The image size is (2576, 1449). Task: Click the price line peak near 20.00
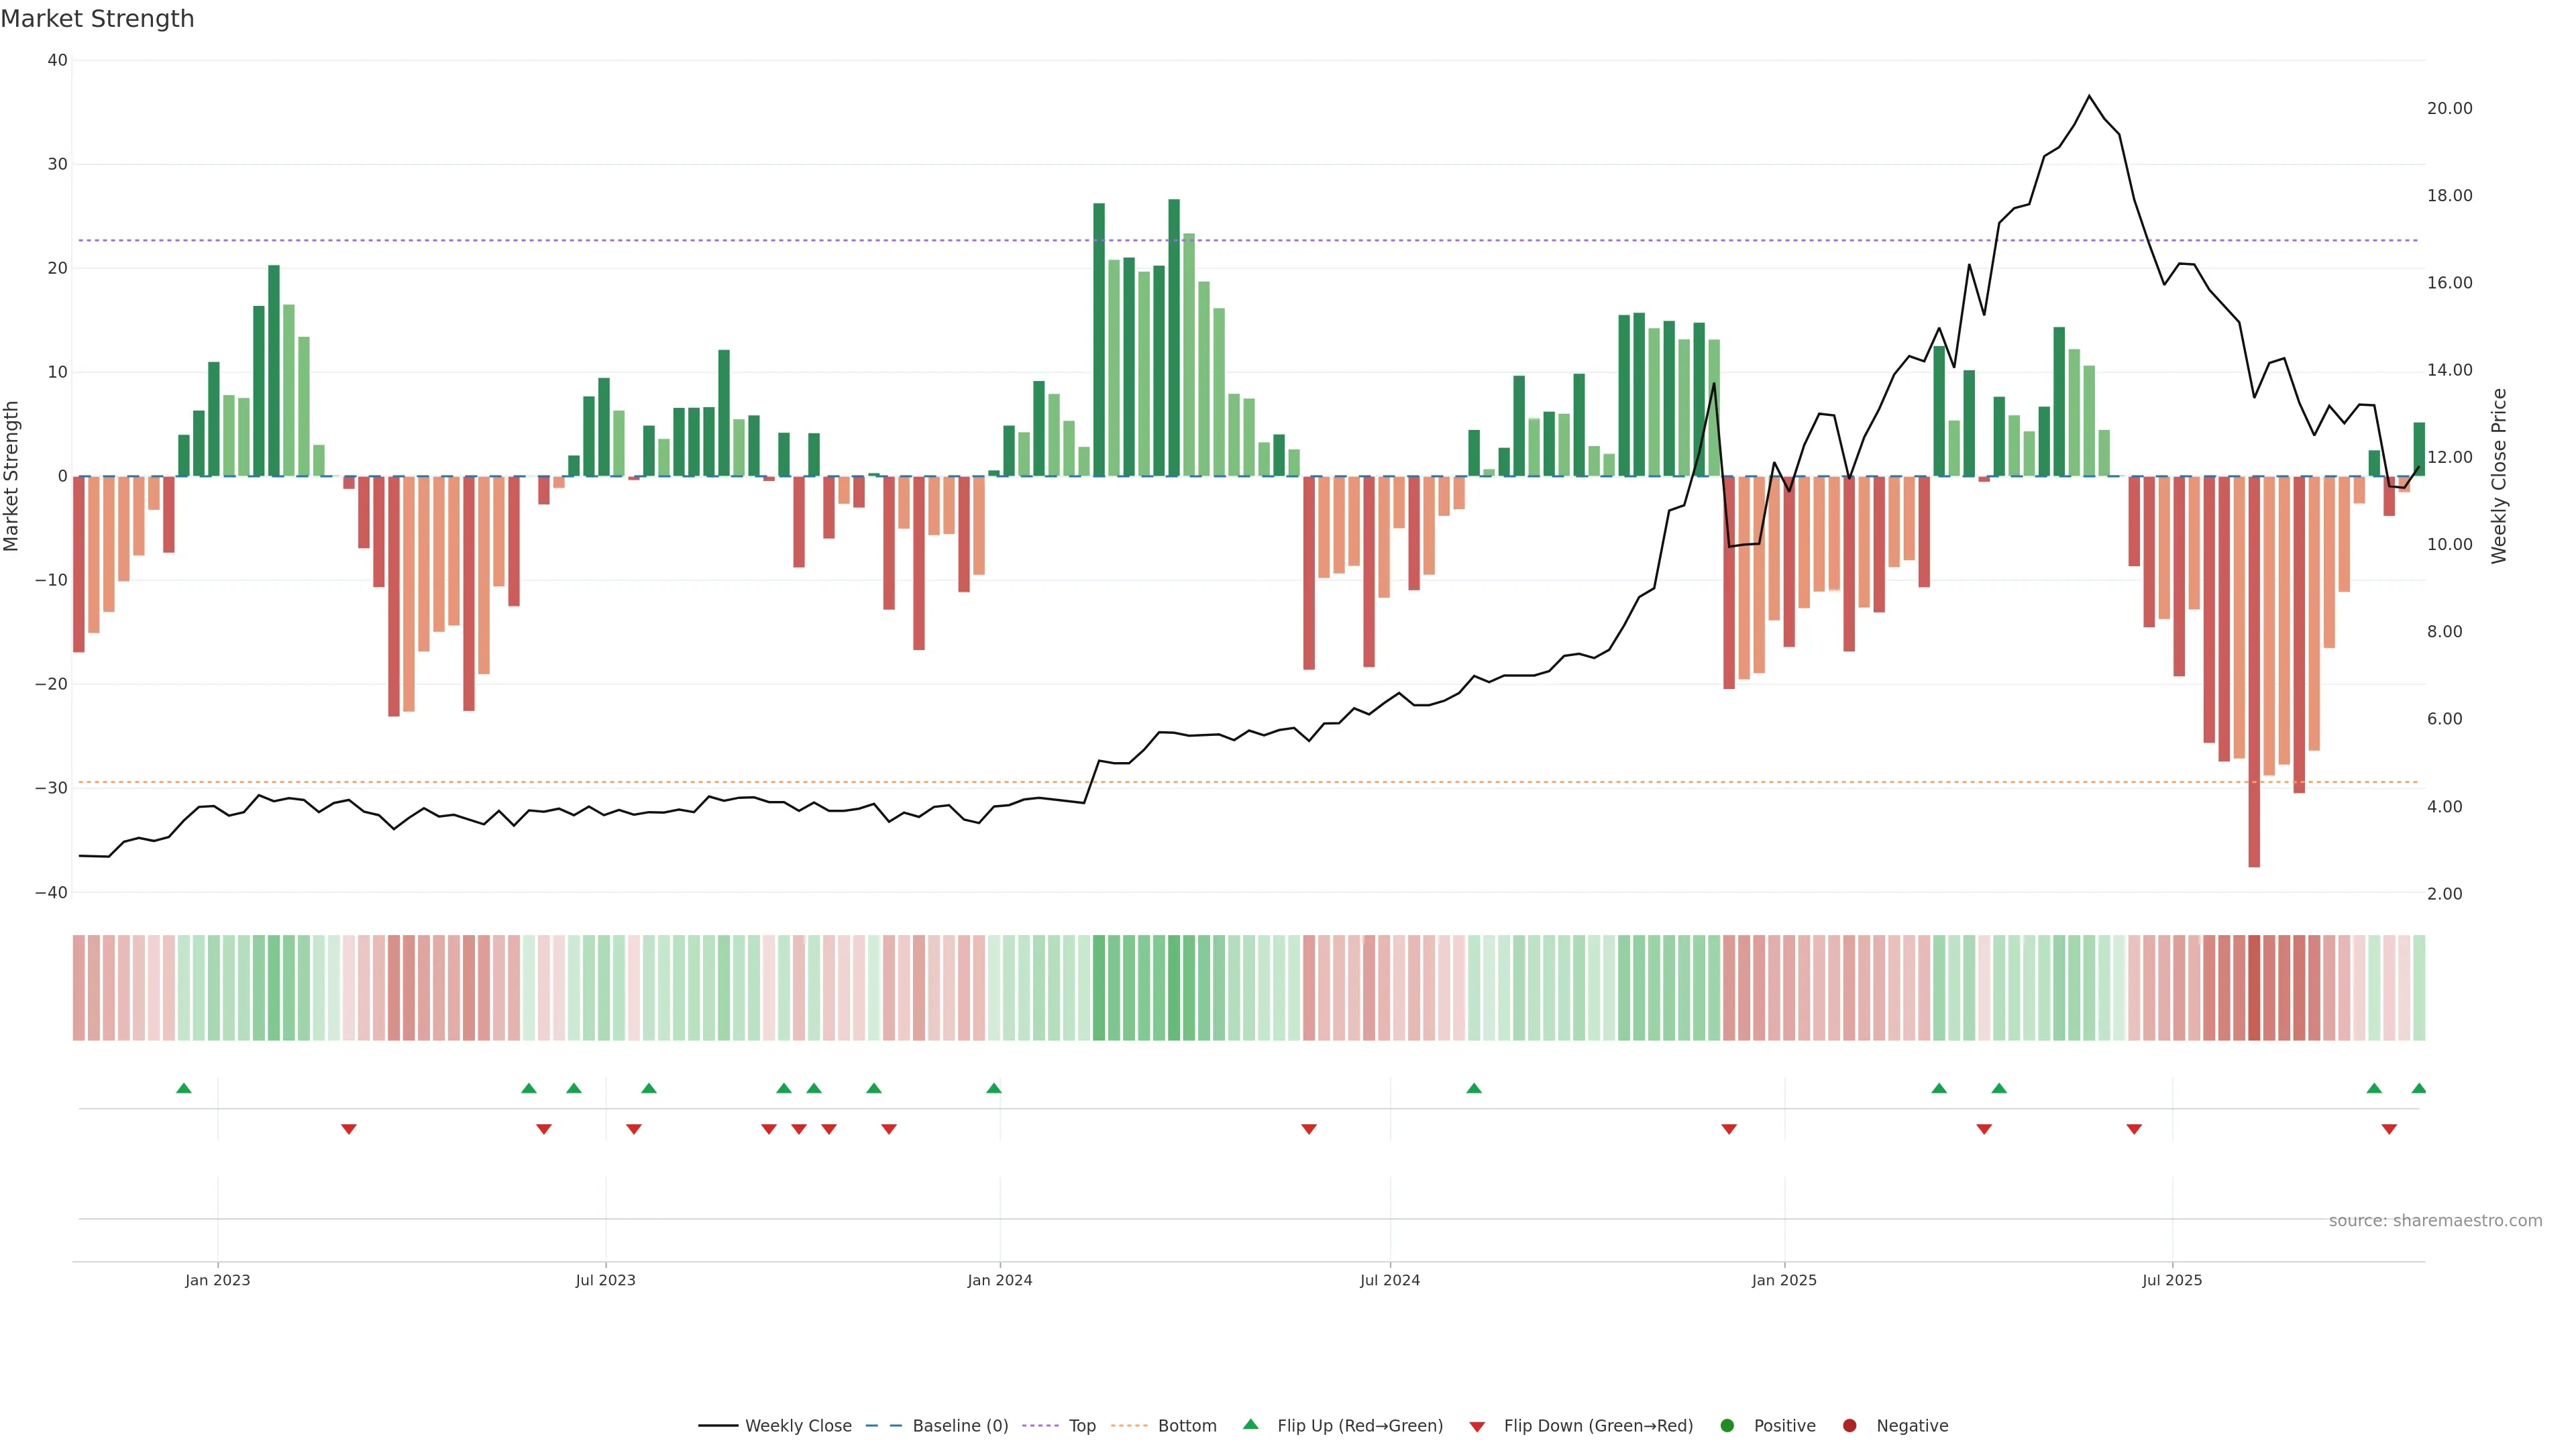2089,96
